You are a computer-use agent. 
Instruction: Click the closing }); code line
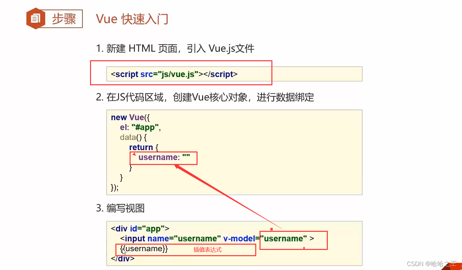(115, 187)
